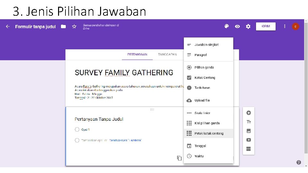Duplicate the question with copy icon
Screen dimensions: 308x173
pos(179,158)
